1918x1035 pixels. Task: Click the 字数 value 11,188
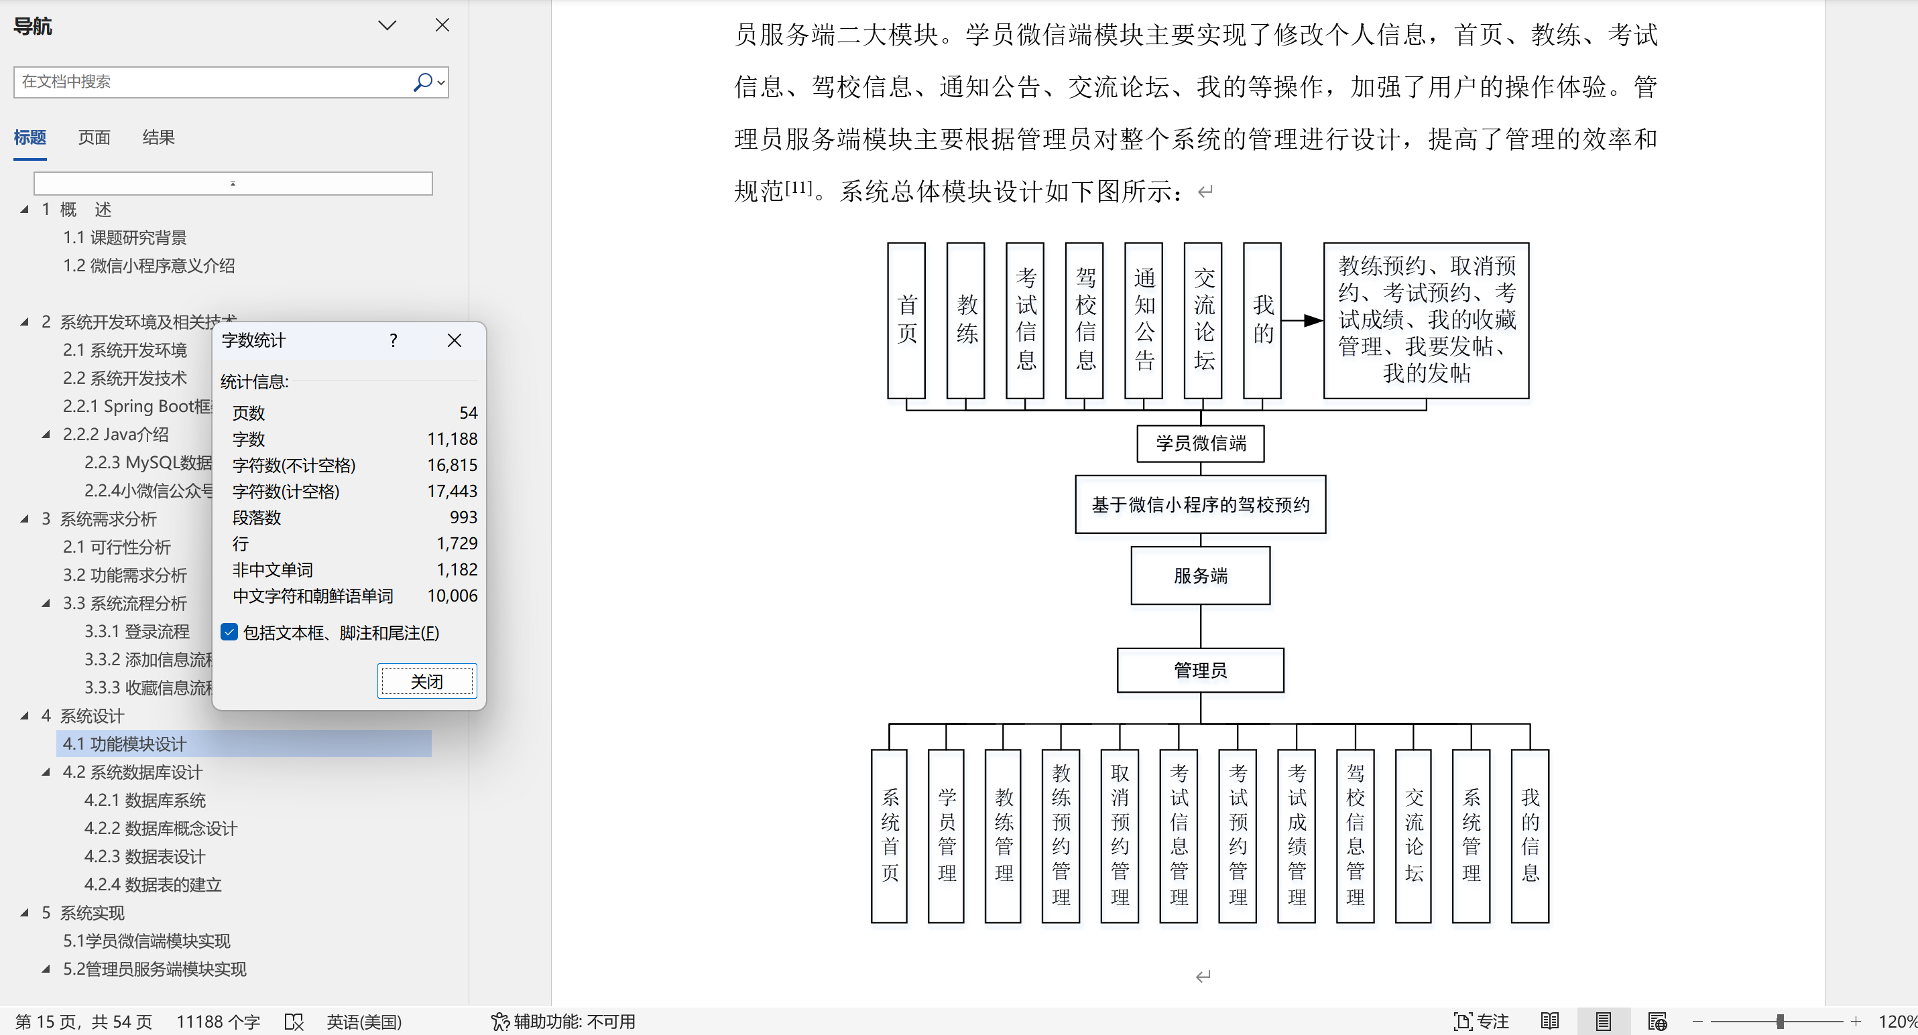[x=452, y=439]
